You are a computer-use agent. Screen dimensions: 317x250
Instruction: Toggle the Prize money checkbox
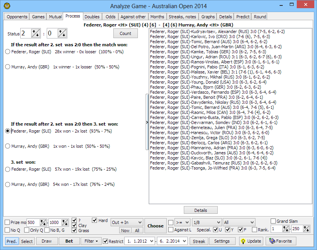click(7, 222)
